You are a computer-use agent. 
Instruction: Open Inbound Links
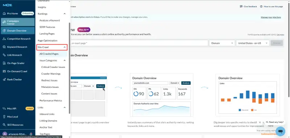point(47,114)
